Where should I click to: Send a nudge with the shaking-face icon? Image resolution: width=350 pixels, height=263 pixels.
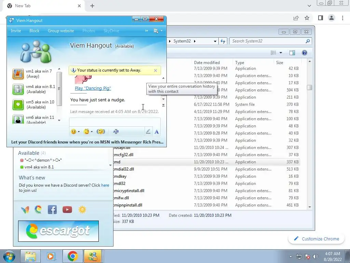[x=101, y=131]
